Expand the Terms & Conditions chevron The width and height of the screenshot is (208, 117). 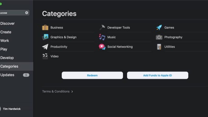click(72, 92)
